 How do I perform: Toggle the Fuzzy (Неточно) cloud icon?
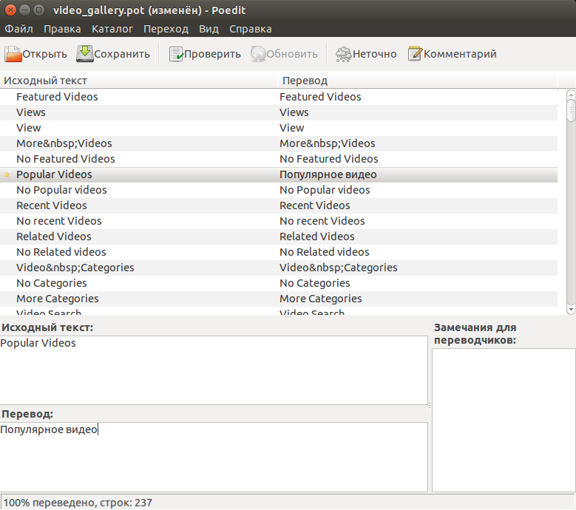coord(343,54)
